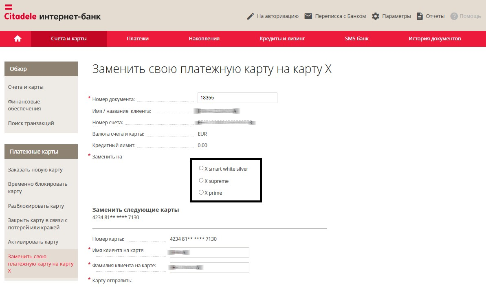Click Временно блокировать карту
Screen dimensions: 486x288
click(x=38, y=187)
